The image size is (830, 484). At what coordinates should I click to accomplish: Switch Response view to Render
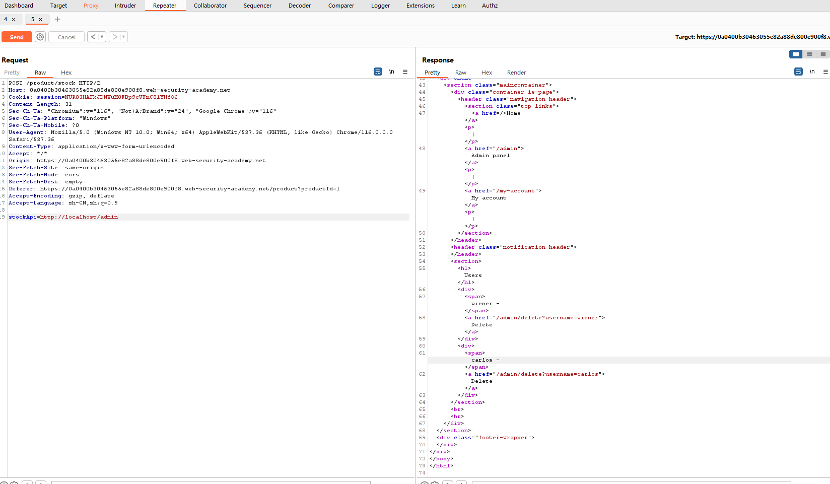click(x=516, y=73)
